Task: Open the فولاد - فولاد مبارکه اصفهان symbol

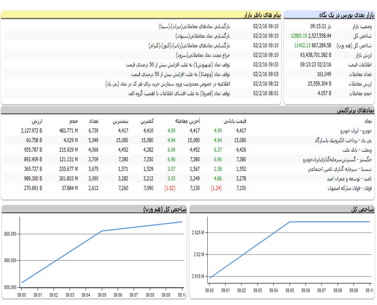Action: click(349, 188)
